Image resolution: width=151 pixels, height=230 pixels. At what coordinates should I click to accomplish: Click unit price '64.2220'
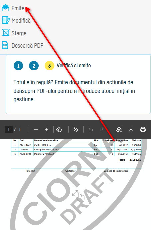(124, 145)
